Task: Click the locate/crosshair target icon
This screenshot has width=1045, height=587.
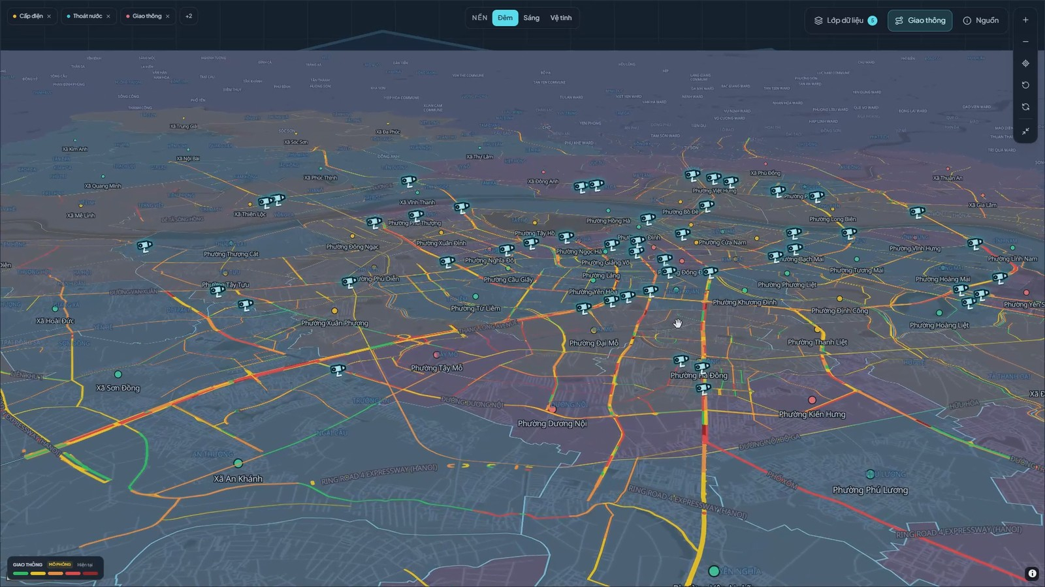Action: coord(1025,63)
